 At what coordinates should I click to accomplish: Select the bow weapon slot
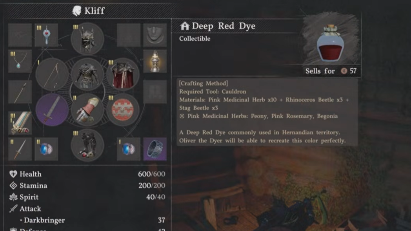pyautogui.click(x=52, y=74)
